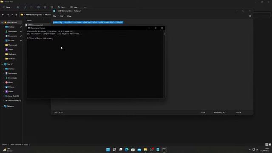Open Notepad settings gear icon
Image resolution: width=272 pixels, height=153 pixels.
(250, 16)
